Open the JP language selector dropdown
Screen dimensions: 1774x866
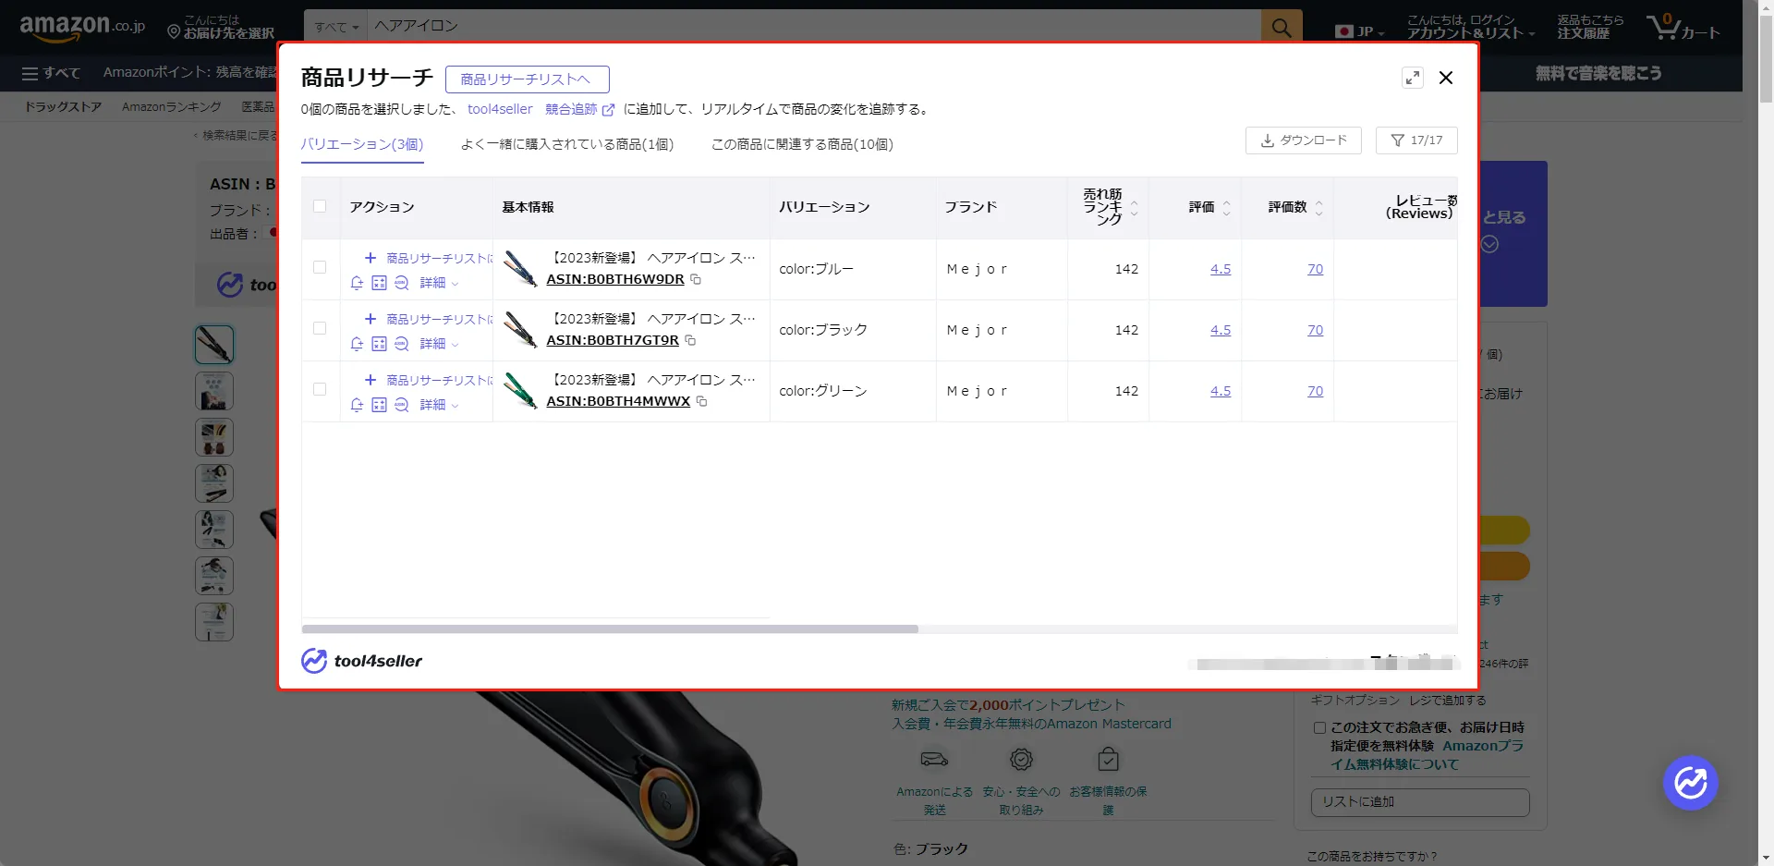(1359, 31)
